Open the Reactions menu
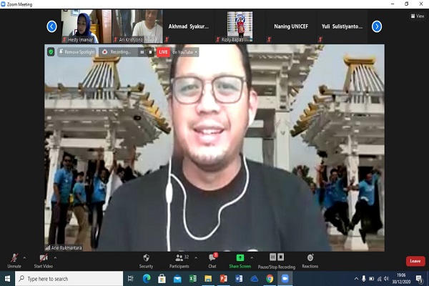Screen dimensions: 429x286 (x=310, y=258)
